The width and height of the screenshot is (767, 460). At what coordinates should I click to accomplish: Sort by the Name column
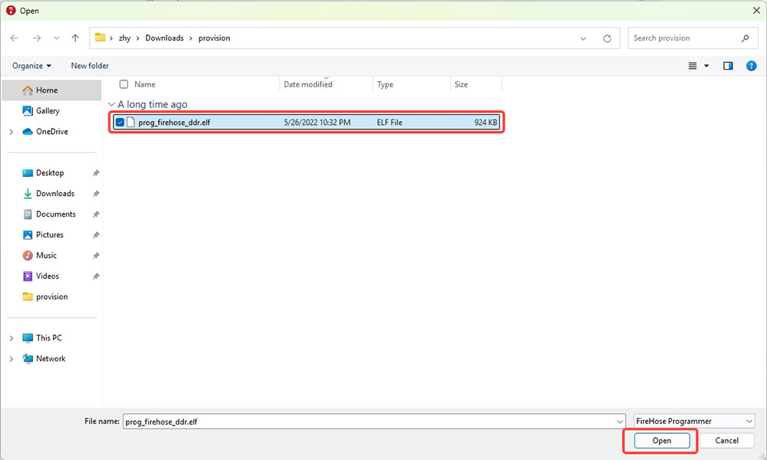coord(145,84)
